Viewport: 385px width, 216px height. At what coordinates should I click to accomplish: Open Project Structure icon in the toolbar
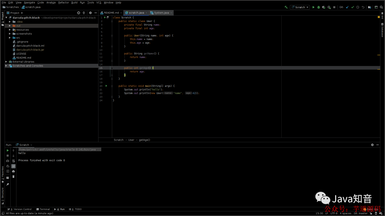[370, 7]
